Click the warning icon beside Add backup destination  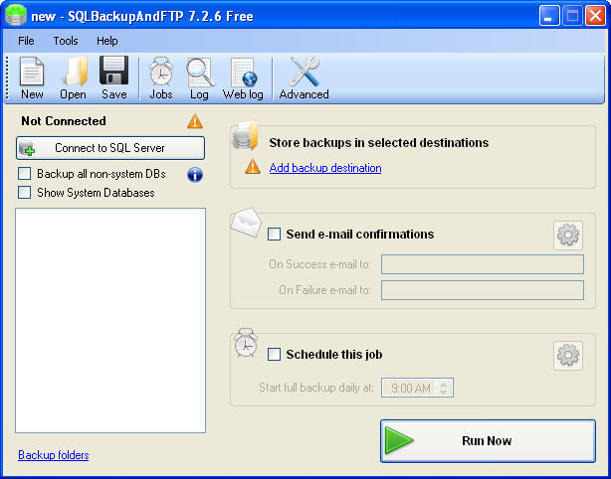[x=253, y=167]
